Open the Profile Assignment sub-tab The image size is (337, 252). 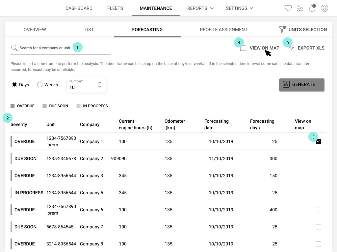coord(223,30)
